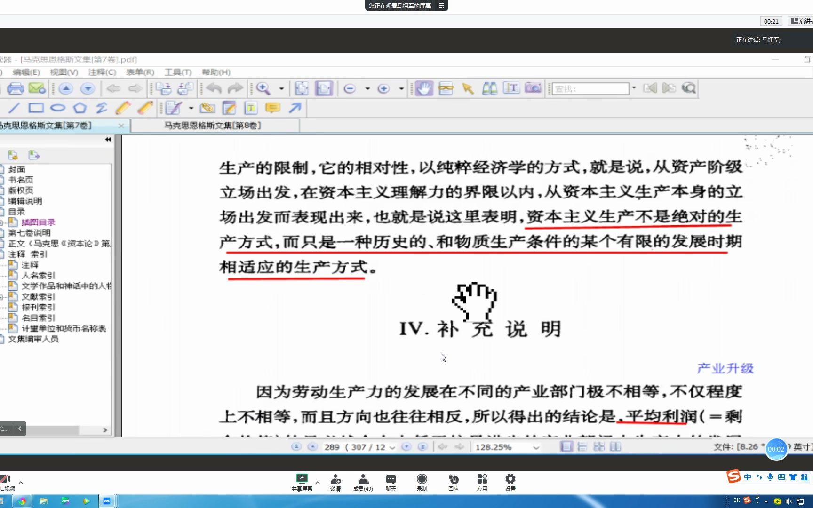This screenshot has height=508, width=813.
Task: Go to previous page with up arrow
Action: (66, 88)
